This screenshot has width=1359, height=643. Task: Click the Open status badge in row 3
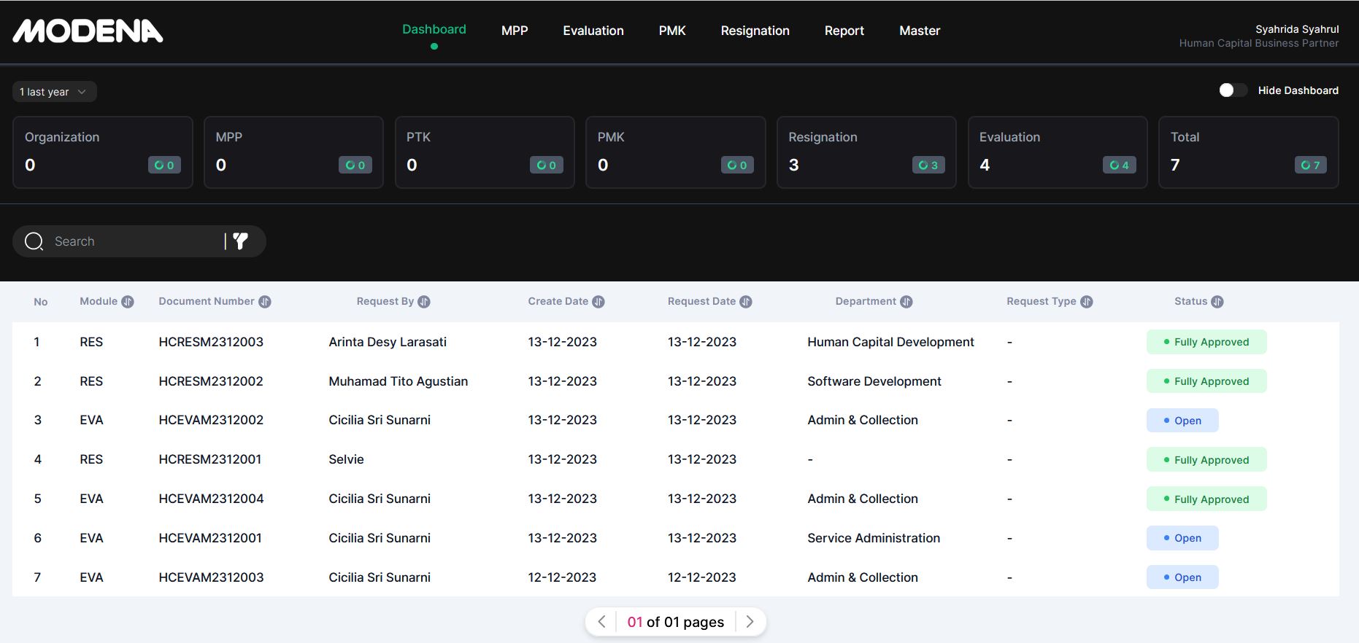pos(1182,421)
